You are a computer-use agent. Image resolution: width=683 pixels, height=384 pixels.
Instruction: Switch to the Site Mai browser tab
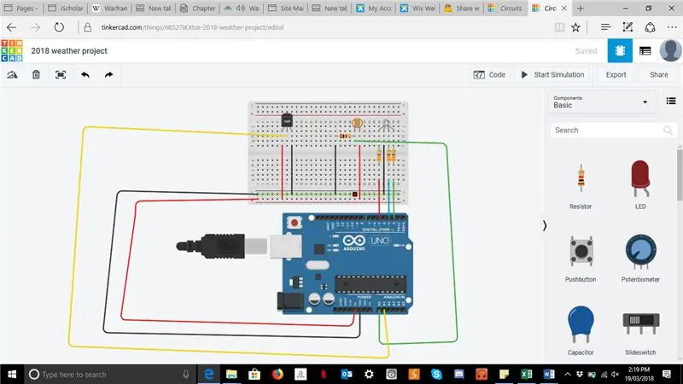coord(286,9)
